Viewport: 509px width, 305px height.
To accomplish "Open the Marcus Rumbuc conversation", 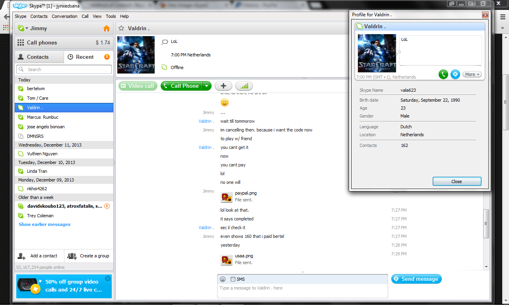I will click(x=64, y=117).
